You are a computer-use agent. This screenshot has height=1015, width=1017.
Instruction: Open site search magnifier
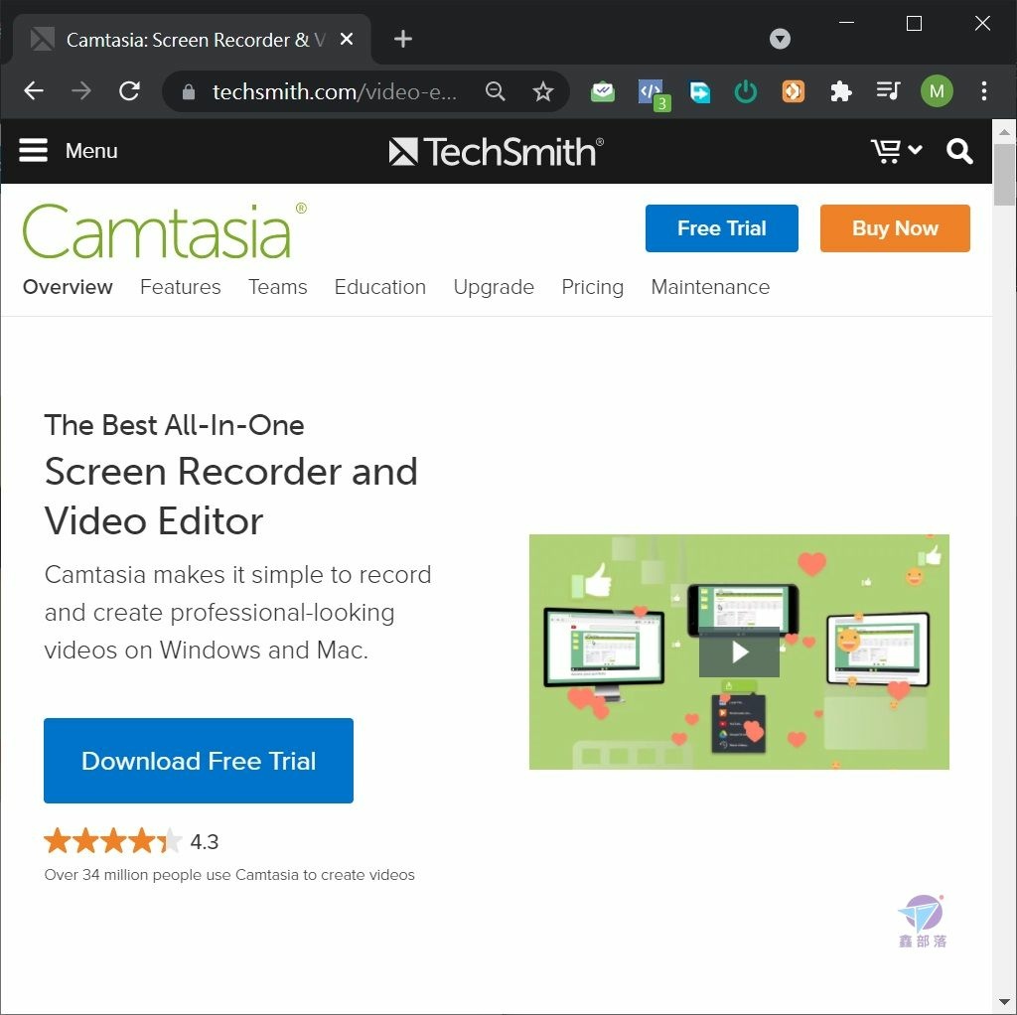(x=959, y=151)
